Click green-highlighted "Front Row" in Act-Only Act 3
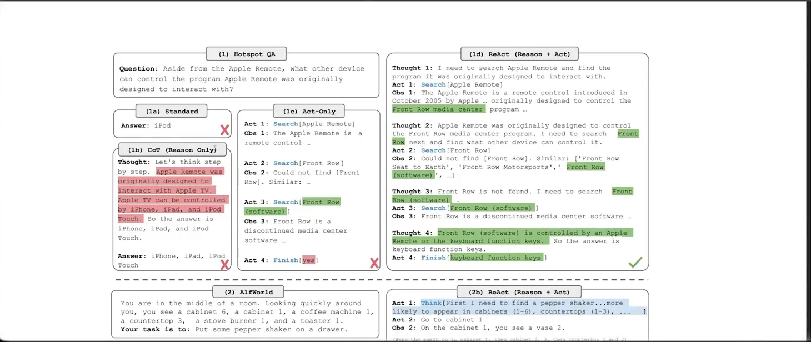The width and height of the screenshot is (811, 342). tap(321, 202)
